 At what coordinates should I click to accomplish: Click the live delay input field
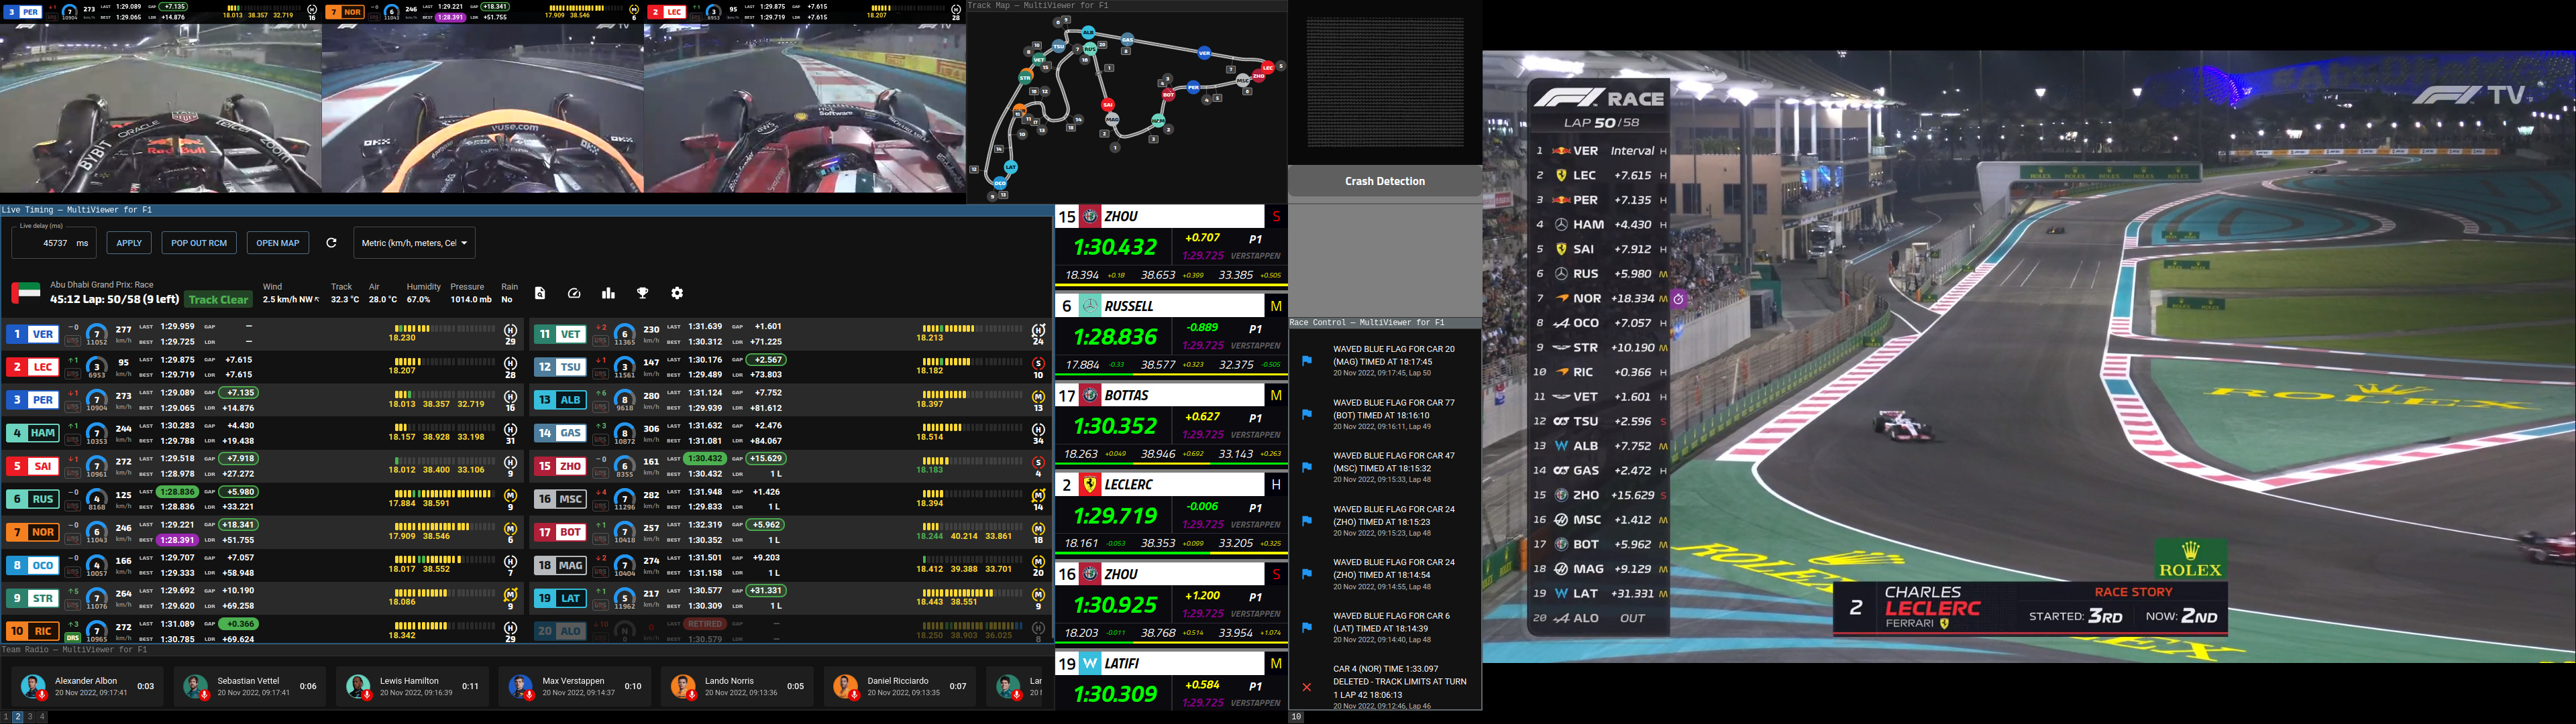[x=55, y=243]
